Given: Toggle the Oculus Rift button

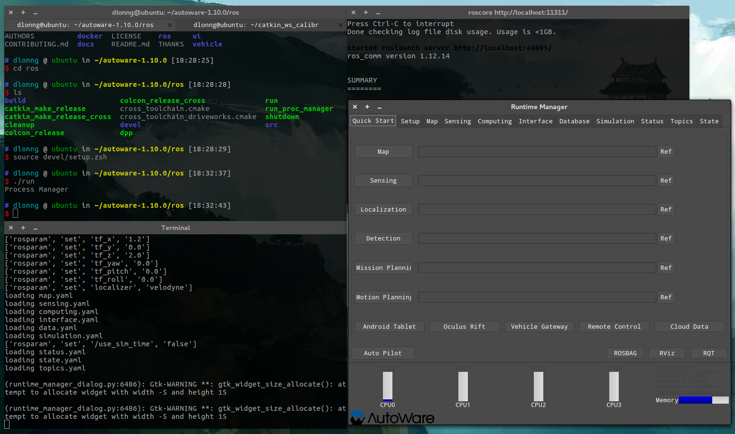Looking at the screenshot, I should (465, 327).
